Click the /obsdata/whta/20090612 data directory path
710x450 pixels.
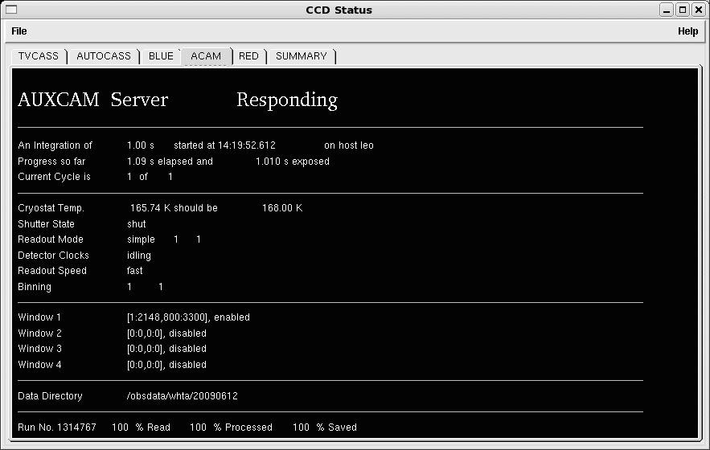click(x=182, y=396)
